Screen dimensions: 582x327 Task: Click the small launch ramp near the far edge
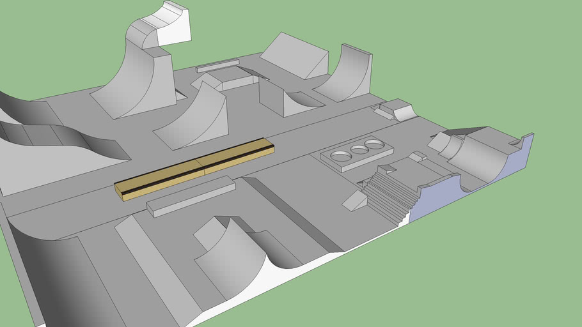click(x=400, y=110)
